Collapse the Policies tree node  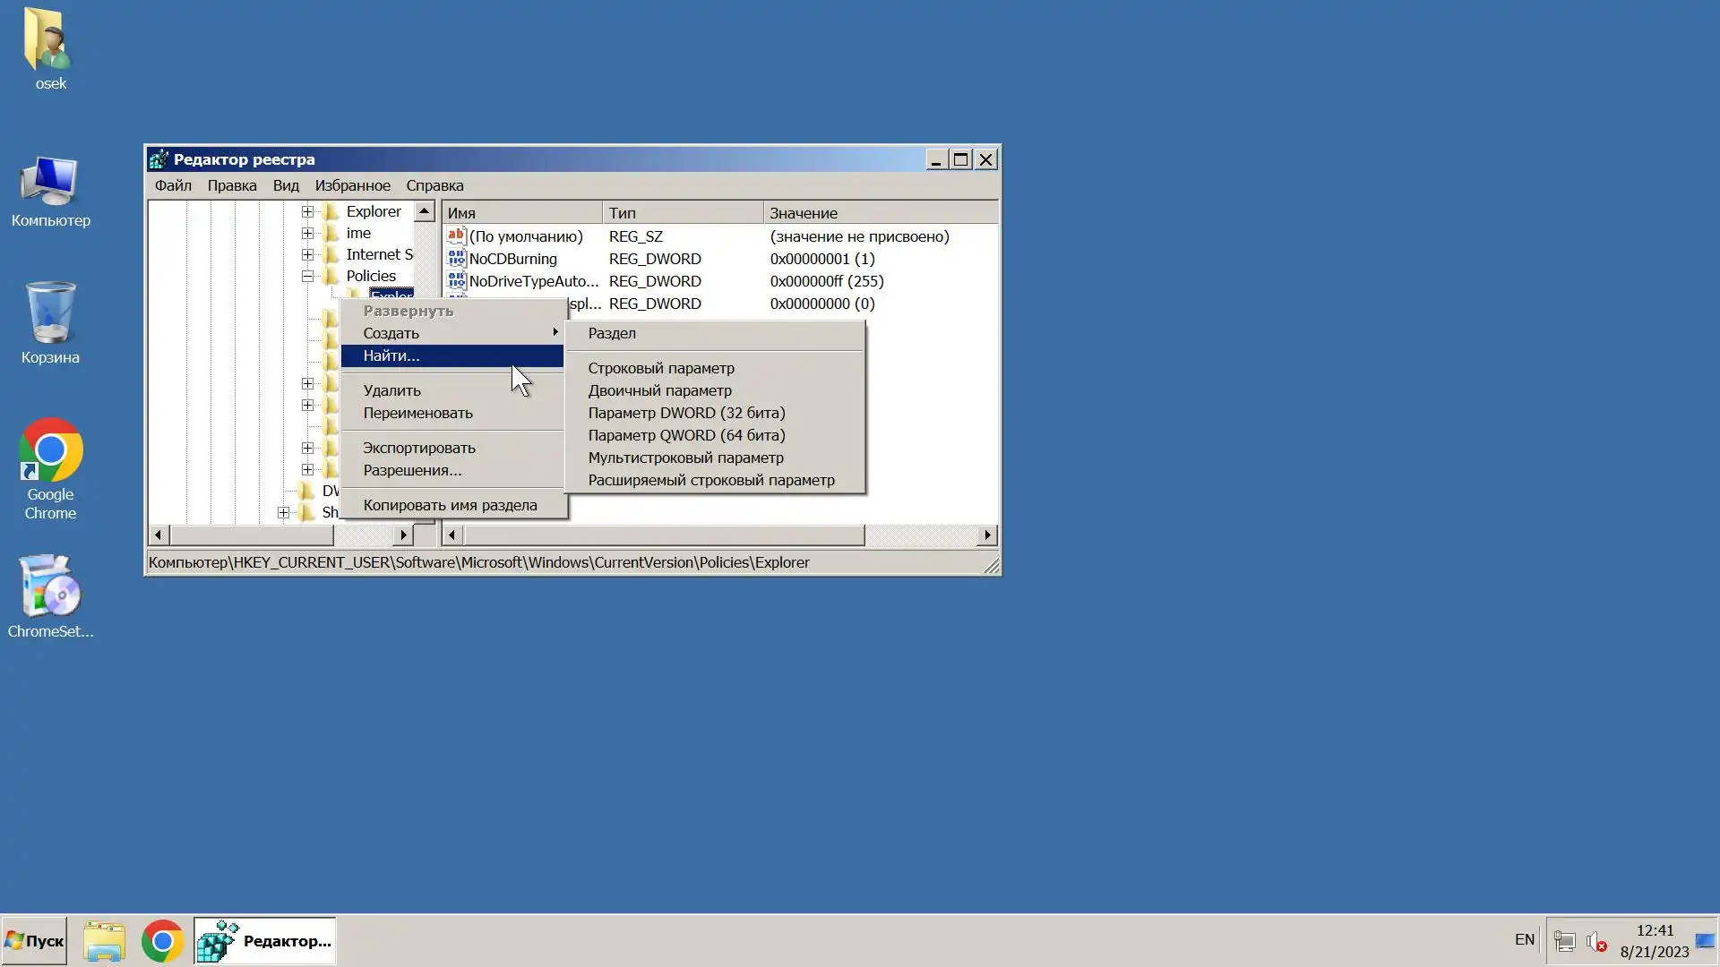307,277
